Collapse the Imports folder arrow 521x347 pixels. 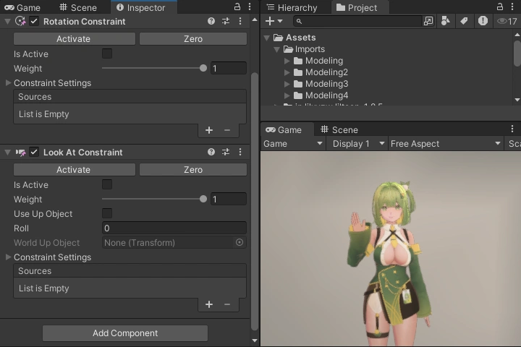[276, 49]
